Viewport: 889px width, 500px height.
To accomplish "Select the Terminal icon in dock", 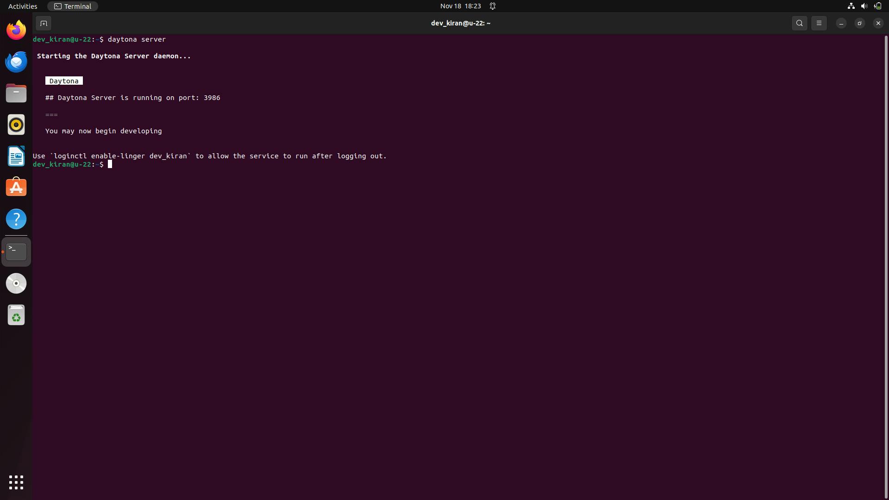I will click(16, 252).
